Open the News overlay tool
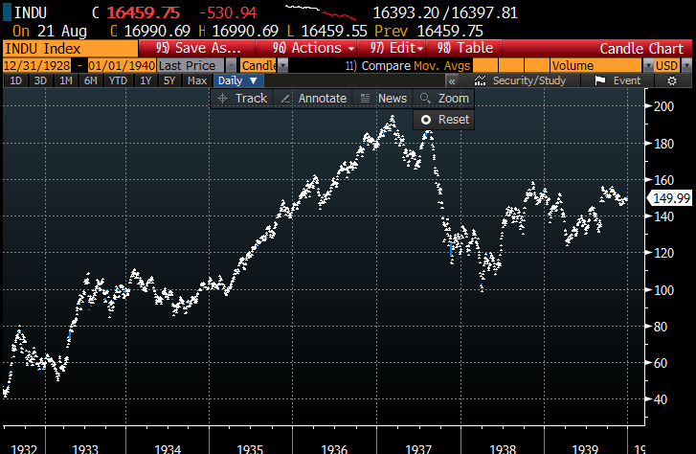696x454 pixels. coord(384,99)
